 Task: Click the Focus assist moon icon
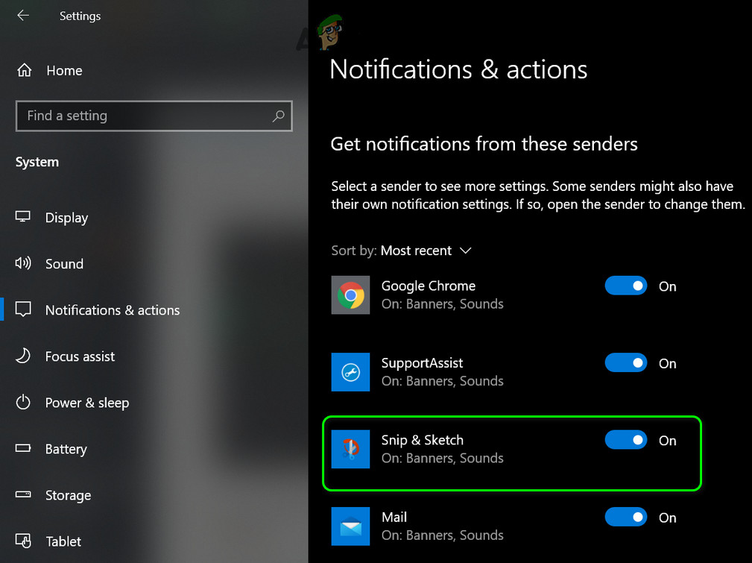pos(23,356)
